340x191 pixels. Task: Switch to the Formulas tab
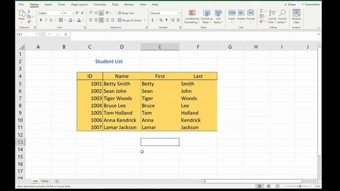pyautogui.click(x=100, y=4)
